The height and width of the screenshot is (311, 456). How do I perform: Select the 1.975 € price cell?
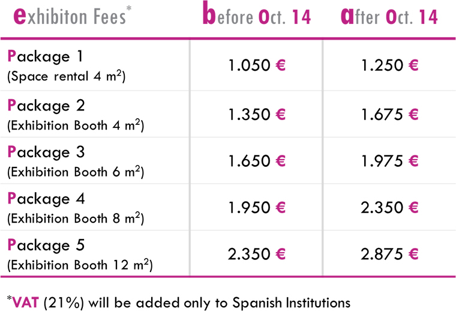pyautogui.click(x=389, y=161)
